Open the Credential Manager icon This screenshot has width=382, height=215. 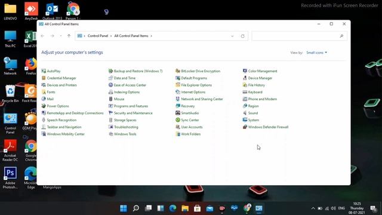(44, 78)
